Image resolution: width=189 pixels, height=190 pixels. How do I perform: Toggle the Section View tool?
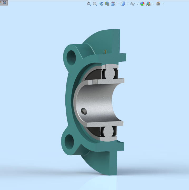(107, 4)
